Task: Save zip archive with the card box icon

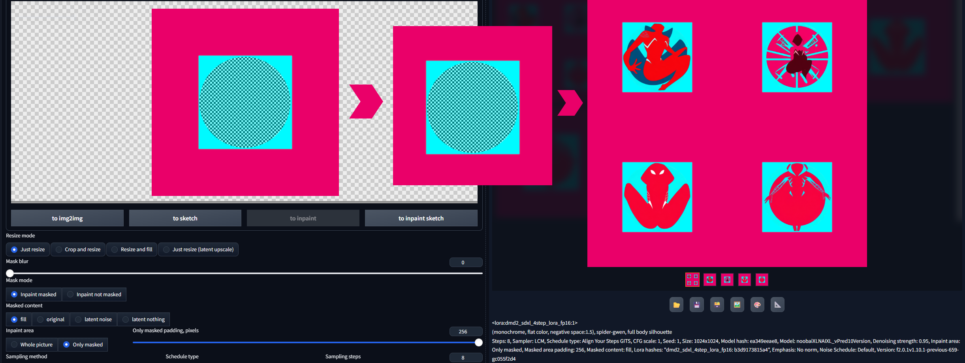Action: [717, 305]
